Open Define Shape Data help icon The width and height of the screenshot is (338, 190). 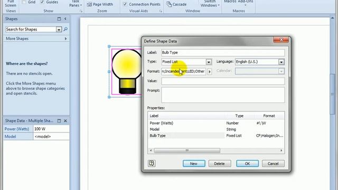coord(152,164)
